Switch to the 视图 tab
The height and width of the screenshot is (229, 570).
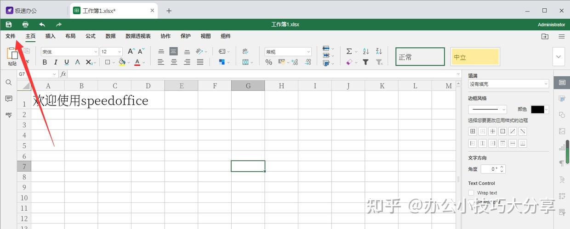tap(205, 36)
